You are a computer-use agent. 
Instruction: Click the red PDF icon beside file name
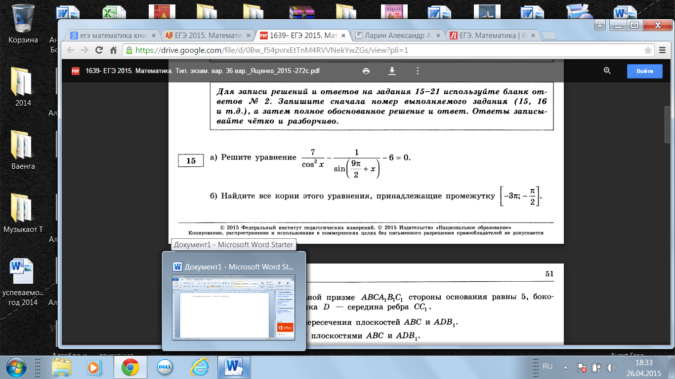pos(75,71)
